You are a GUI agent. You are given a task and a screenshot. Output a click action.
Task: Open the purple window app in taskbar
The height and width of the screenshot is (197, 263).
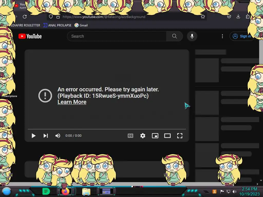coord(106,191)
